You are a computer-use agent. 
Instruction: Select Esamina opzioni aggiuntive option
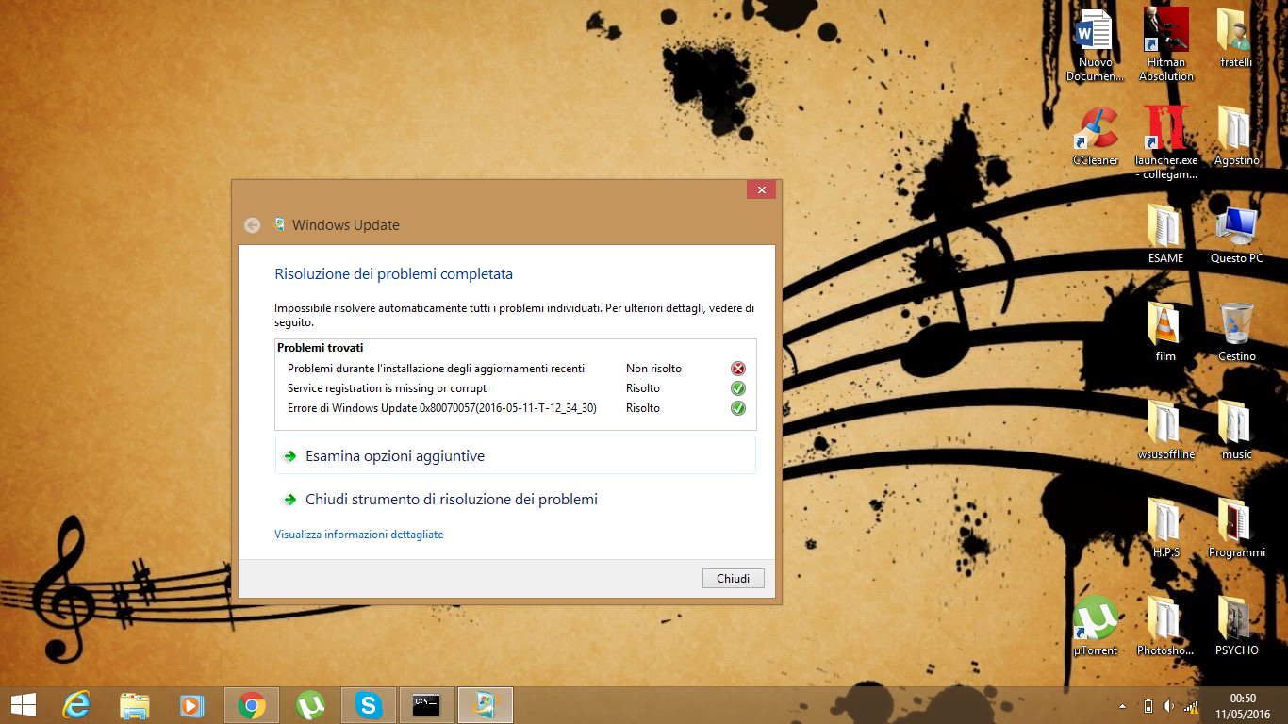pyautogui.click(x=394, y=456)
